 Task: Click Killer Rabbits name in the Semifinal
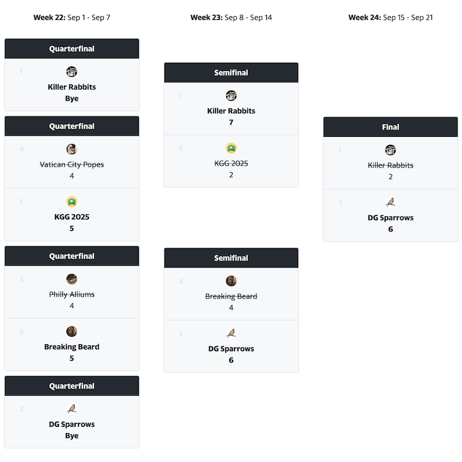pos(231,111)
